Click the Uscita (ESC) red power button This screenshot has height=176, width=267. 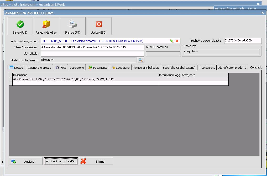point(99,26)
